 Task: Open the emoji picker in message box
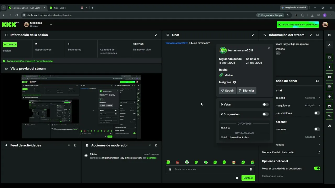pyautogui.click(x=251, y=169)
